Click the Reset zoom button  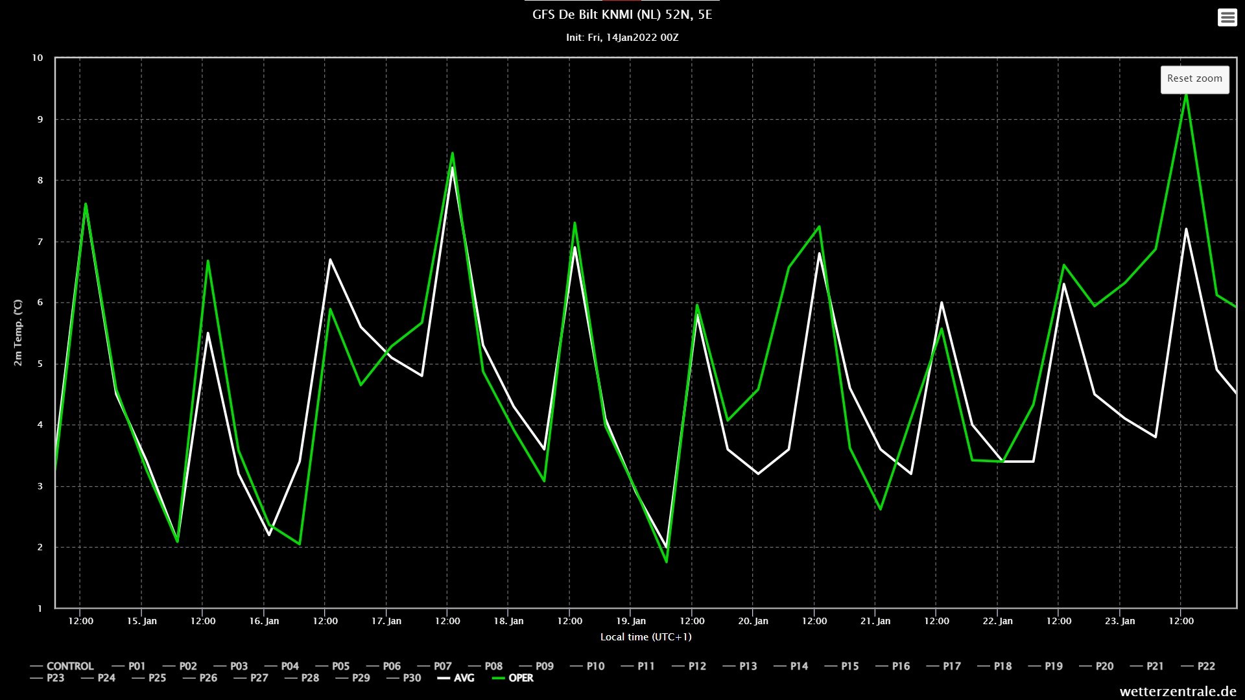1194,79
